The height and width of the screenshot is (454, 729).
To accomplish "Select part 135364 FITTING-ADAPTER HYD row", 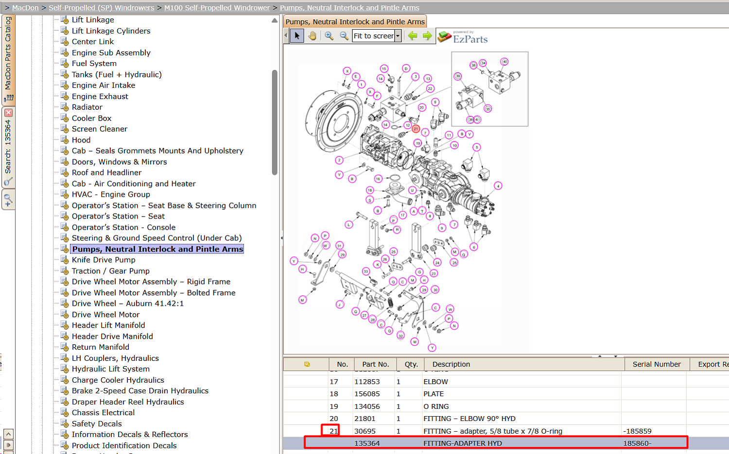I will [506, 443].
